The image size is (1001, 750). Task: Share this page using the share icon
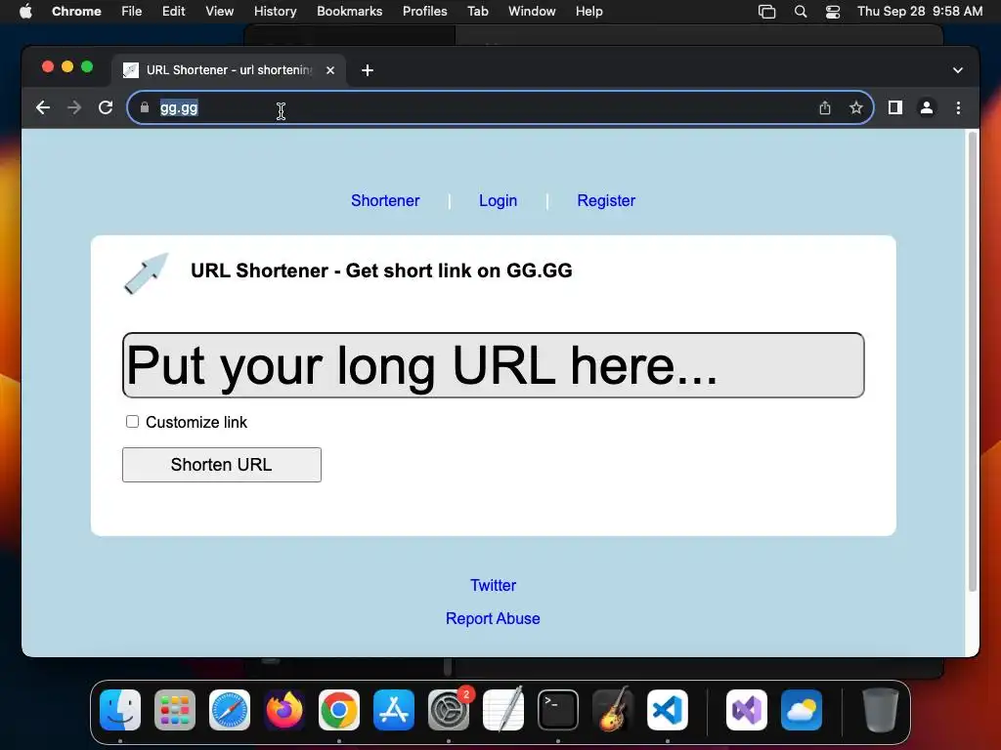[x=825, y=107]
